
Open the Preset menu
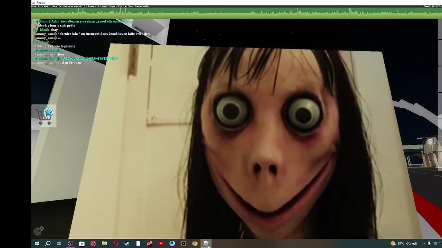pos(113,6)
